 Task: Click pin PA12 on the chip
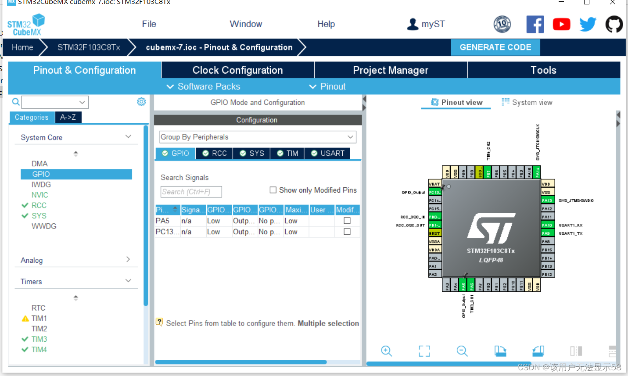pos(548,209)
